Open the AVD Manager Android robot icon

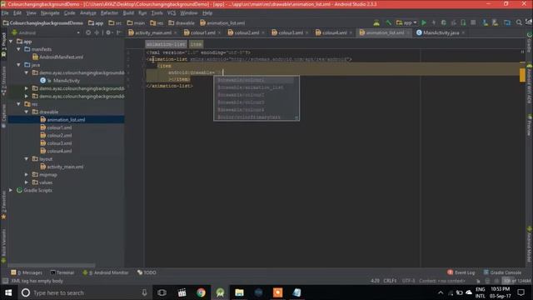(376, 22)
